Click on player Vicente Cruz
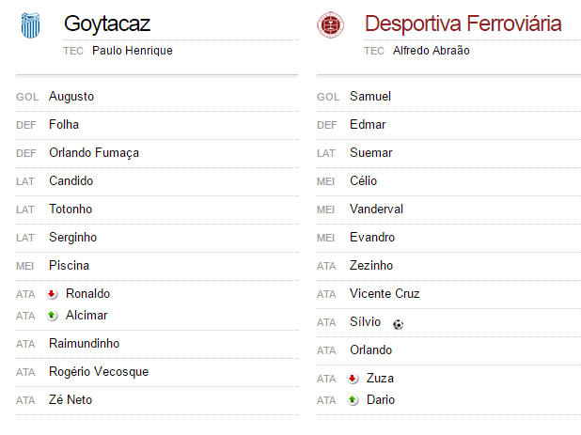Viewport: 581px width, 435px height. click(x=385, y=293)
